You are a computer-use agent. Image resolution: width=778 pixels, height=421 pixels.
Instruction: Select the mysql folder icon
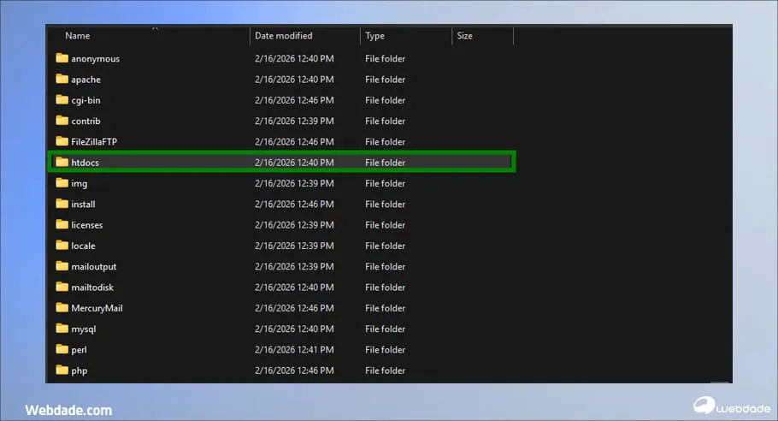62,329
